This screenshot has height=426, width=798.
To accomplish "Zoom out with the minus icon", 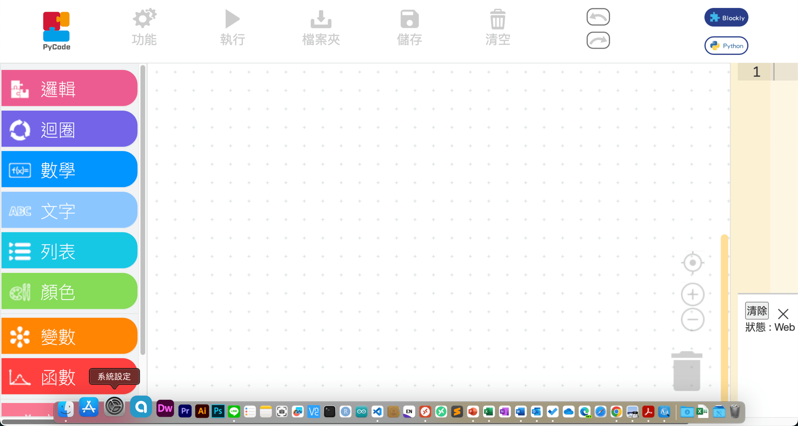I will (x=692, y=319).
